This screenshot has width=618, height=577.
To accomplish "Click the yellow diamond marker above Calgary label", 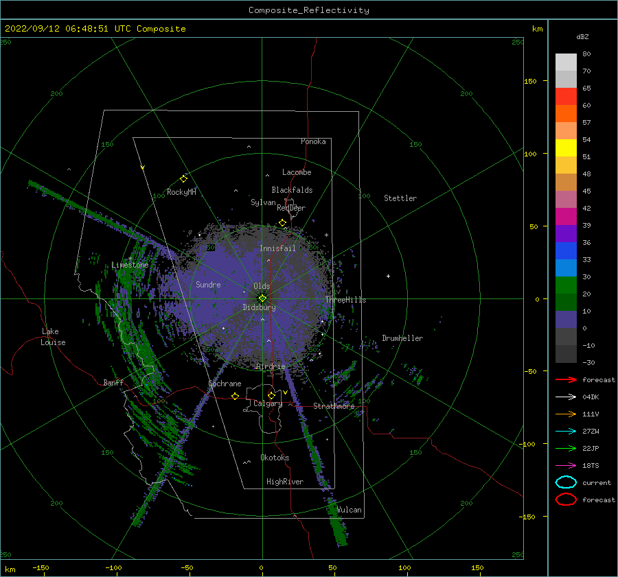I will [271, 395].
